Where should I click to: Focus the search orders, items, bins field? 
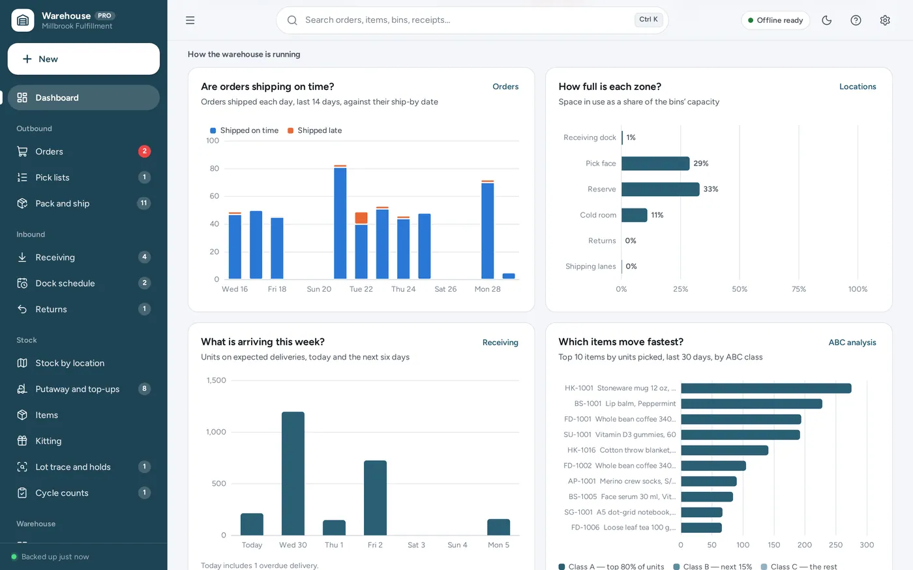(472, 20)
